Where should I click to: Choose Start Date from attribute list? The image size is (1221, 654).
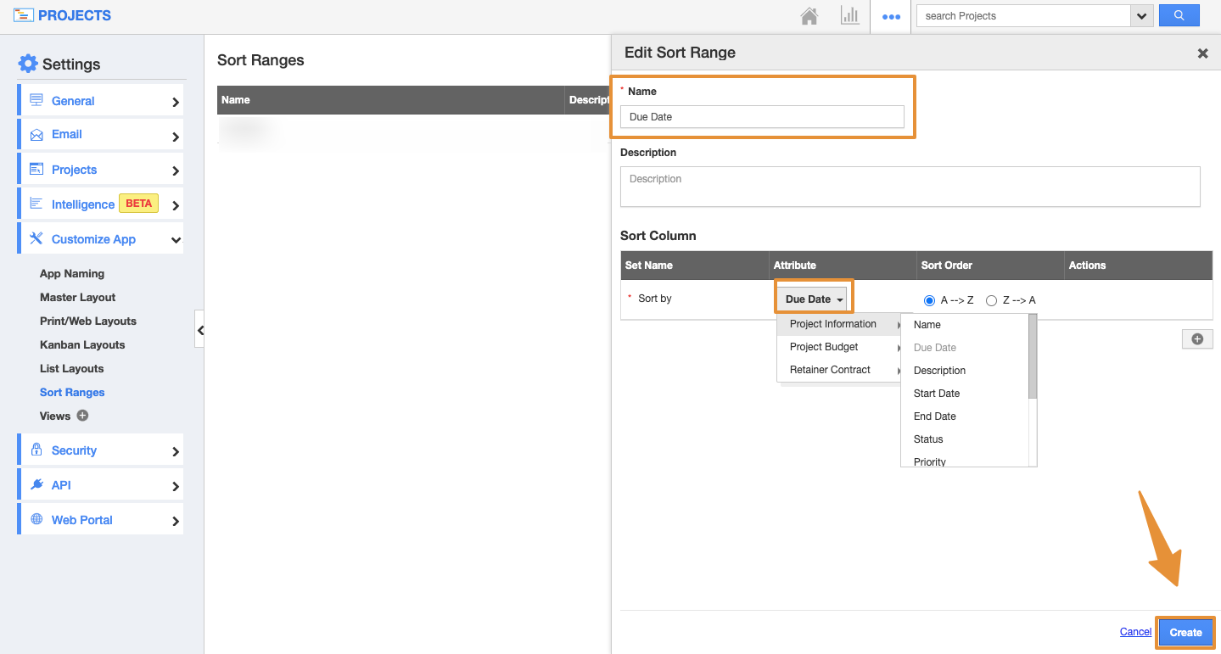point(937,394)
